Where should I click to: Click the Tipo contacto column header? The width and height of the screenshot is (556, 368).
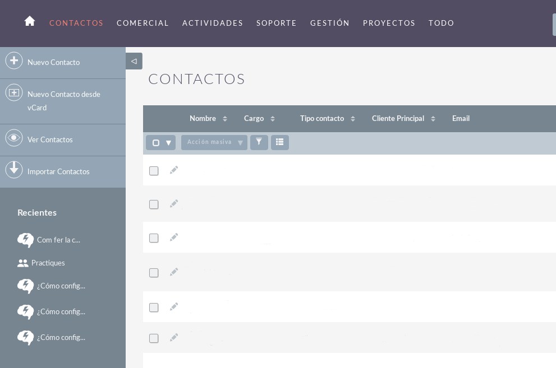point(322,119)
